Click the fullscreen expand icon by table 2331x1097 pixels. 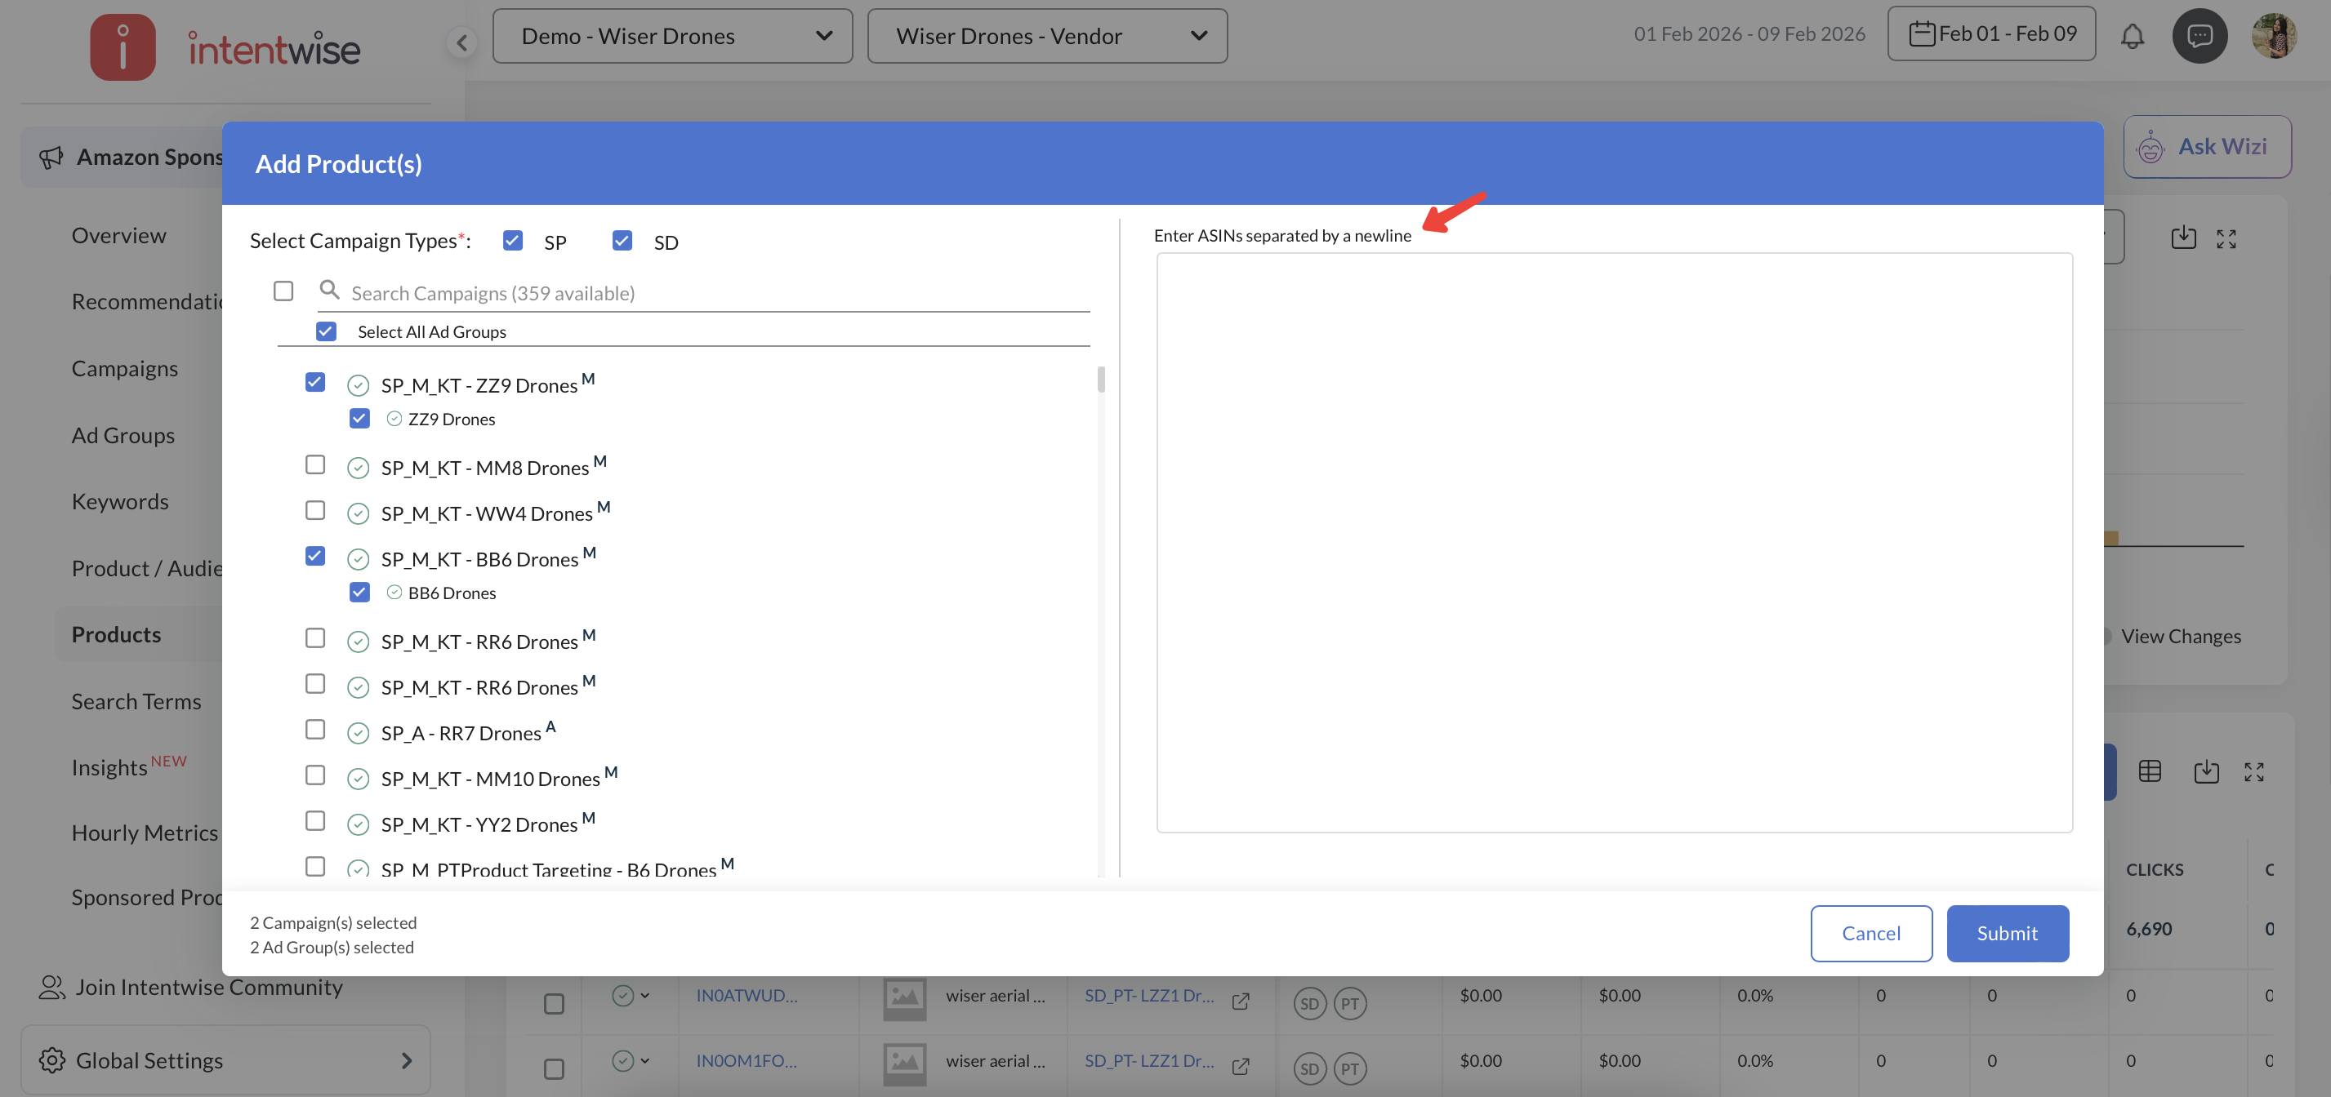[2253, 771]
